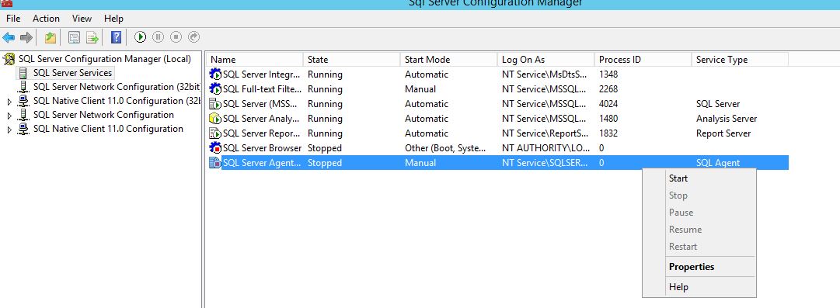Open the Help menu in menu bar

tap(113, 18)
